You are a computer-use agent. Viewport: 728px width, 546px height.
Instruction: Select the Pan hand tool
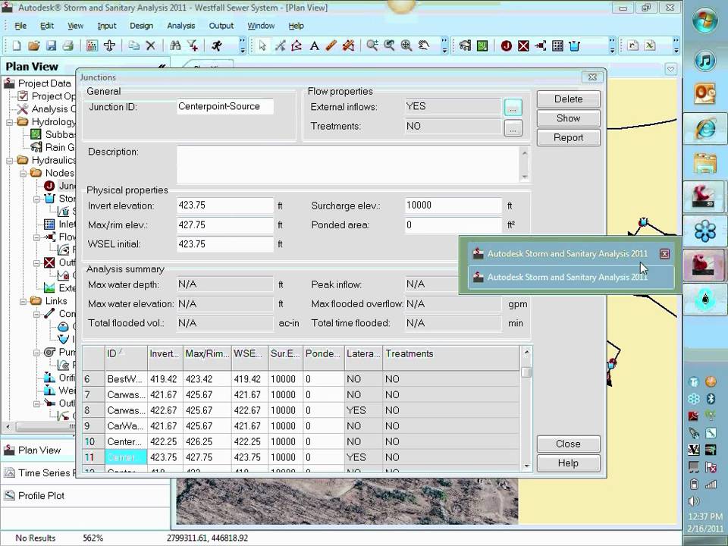[423, 45]
